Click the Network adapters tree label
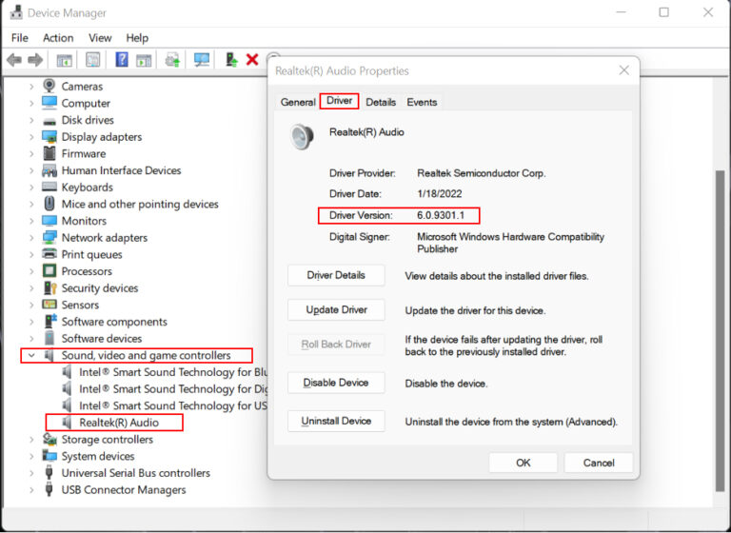This screenshot has height=533, width=731. click(105, 238)
